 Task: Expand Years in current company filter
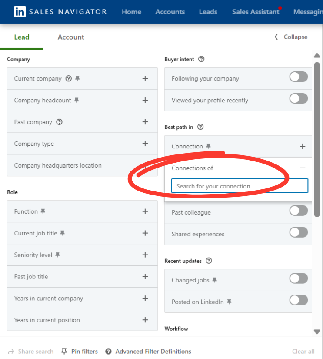click(x=145, y=298)
